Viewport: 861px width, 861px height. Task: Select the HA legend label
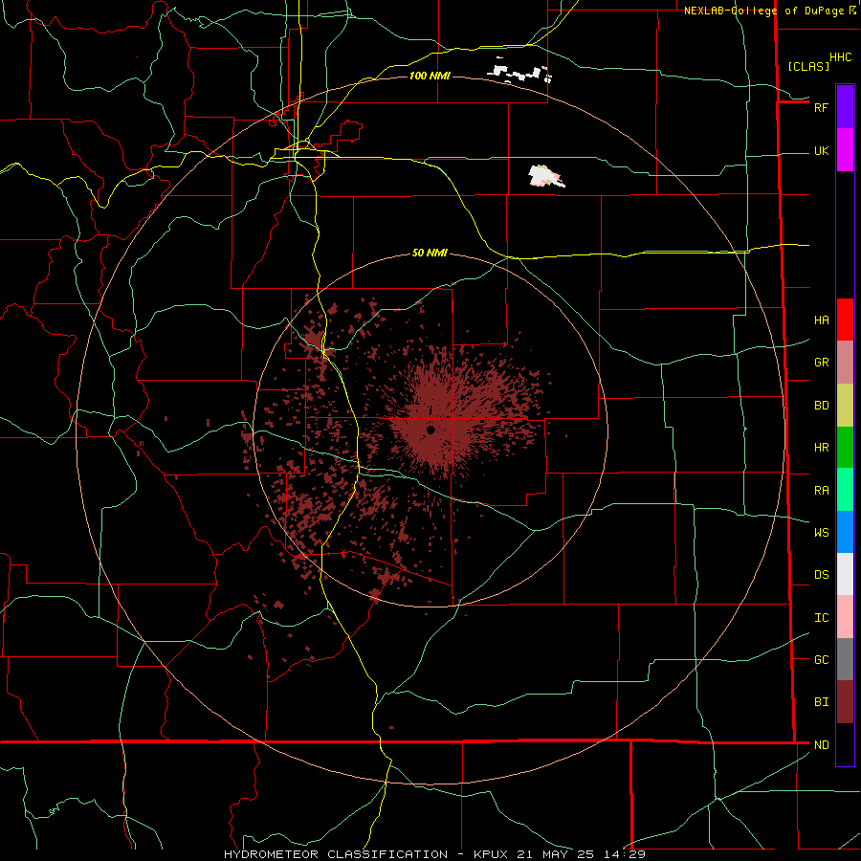(821, 320)
